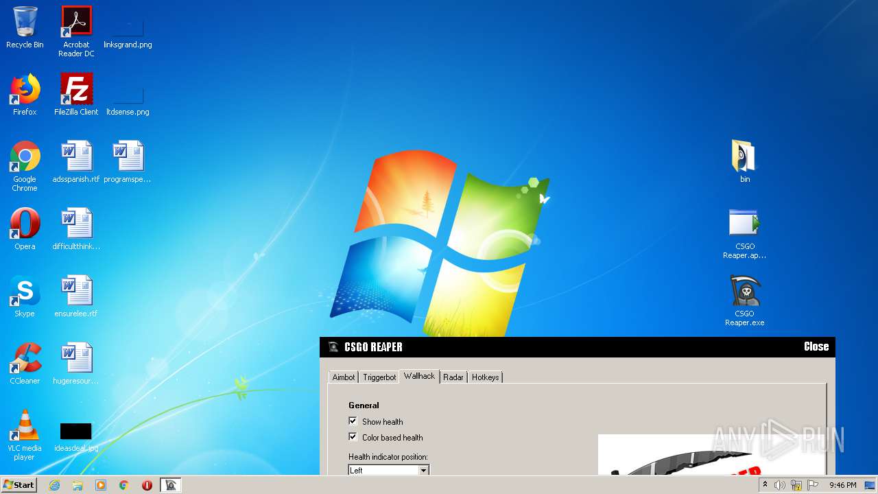878x494 pixels.
Task: Open Opera from the taskbar
Action: pos(147,485)
